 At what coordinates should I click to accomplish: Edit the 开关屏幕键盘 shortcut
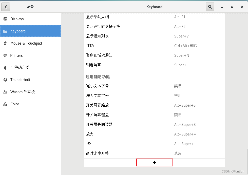[x=154, y=115]
